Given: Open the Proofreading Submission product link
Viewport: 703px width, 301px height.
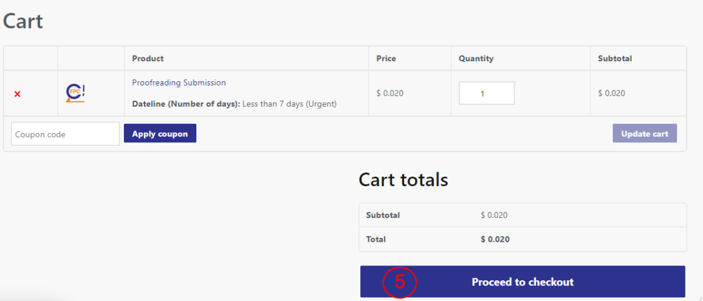Looking at the screenshot, I should (179, 83).
